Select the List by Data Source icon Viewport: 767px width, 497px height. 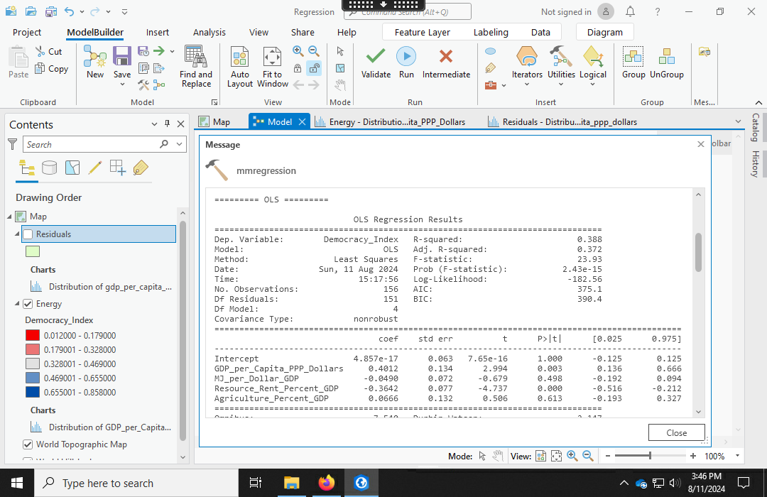49,168
